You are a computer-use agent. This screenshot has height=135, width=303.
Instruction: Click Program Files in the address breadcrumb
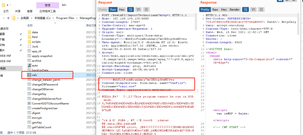click(x=65, y=18)
